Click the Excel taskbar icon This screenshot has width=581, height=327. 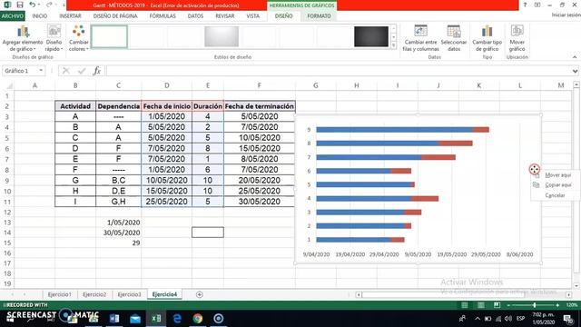coord(156,319)
